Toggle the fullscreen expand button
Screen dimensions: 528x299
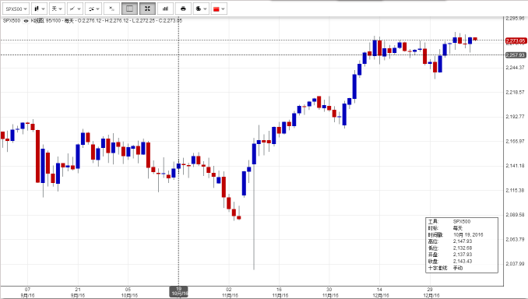pyautogui.click(x=147, y=9)
